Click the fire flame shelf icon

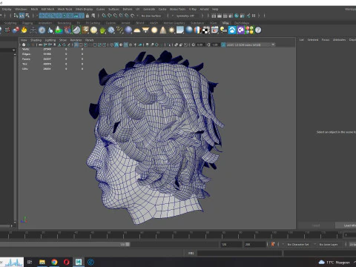pos(24,30)
